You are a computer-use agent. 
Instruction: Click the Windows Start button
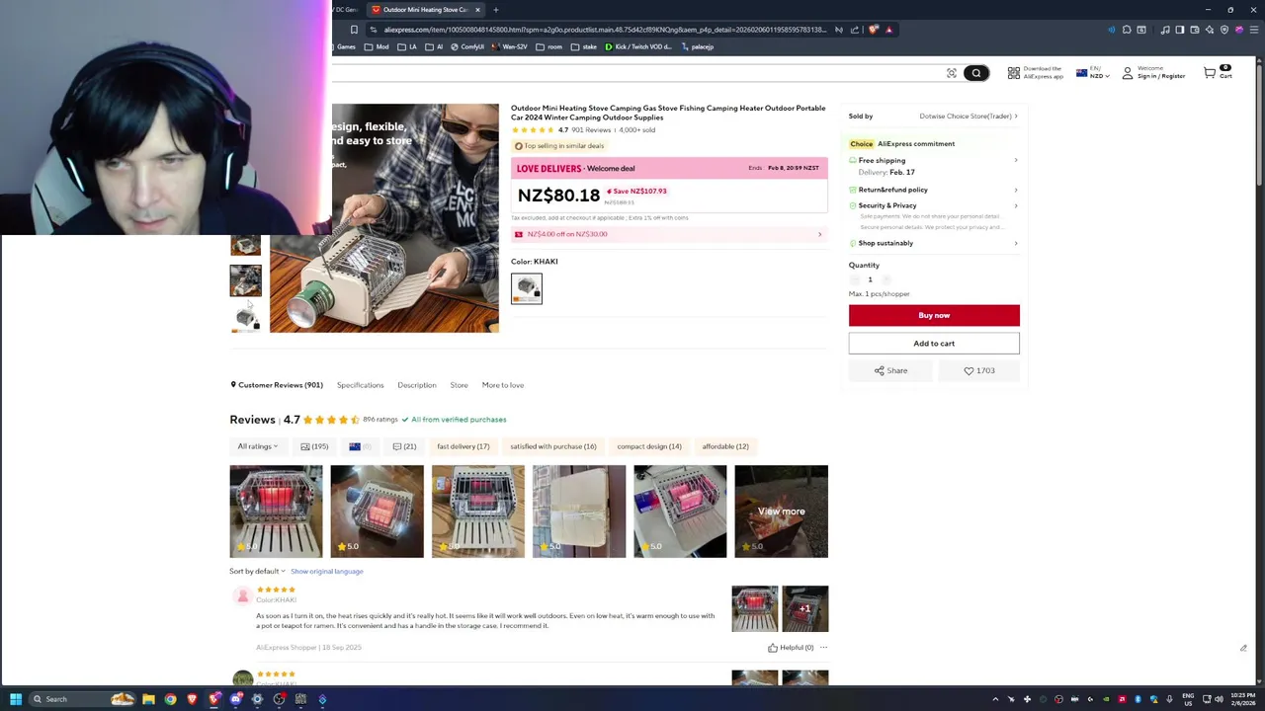pyautogui.click(x=16, y=699)
